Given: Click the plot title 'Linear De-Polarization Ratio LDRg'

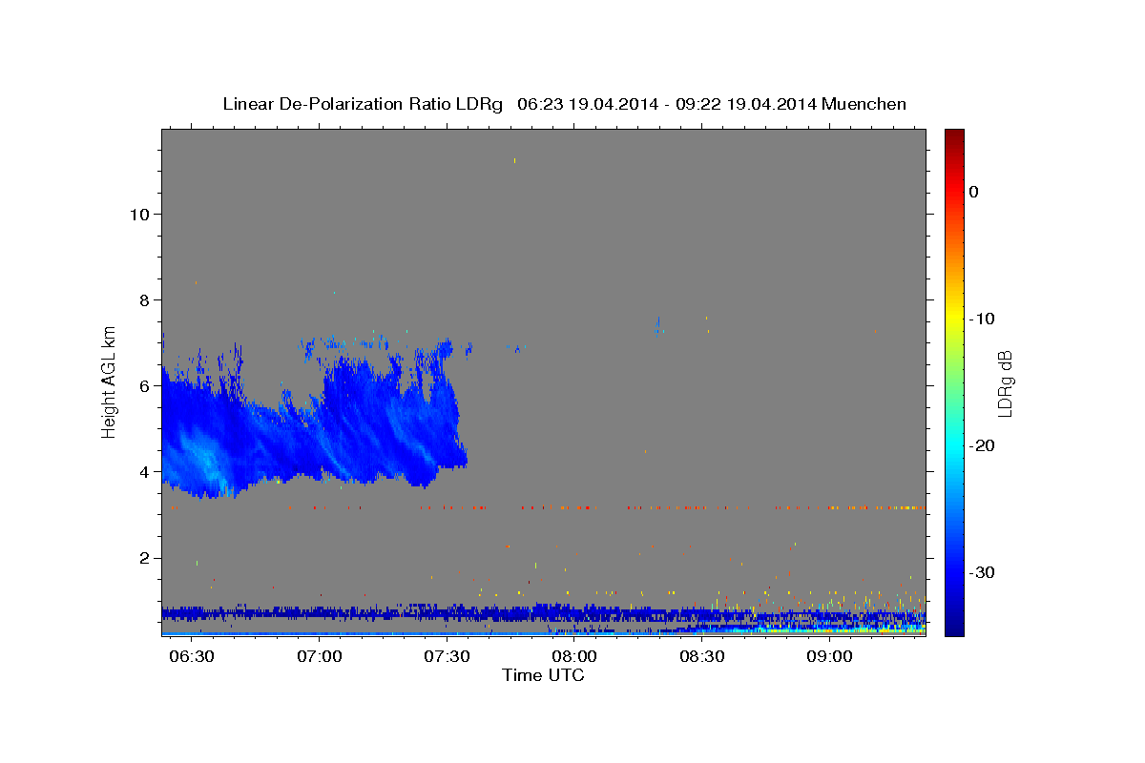Looking at the screenshot, I should coord(363,104).
